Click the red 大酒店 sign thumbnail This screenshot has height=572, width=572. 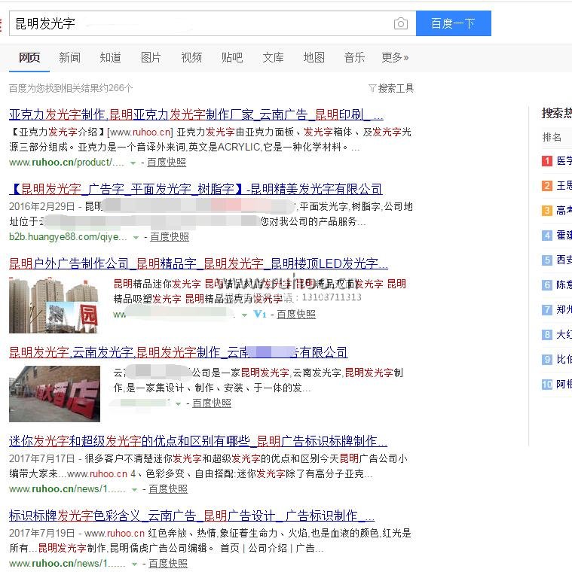point(54,394)
